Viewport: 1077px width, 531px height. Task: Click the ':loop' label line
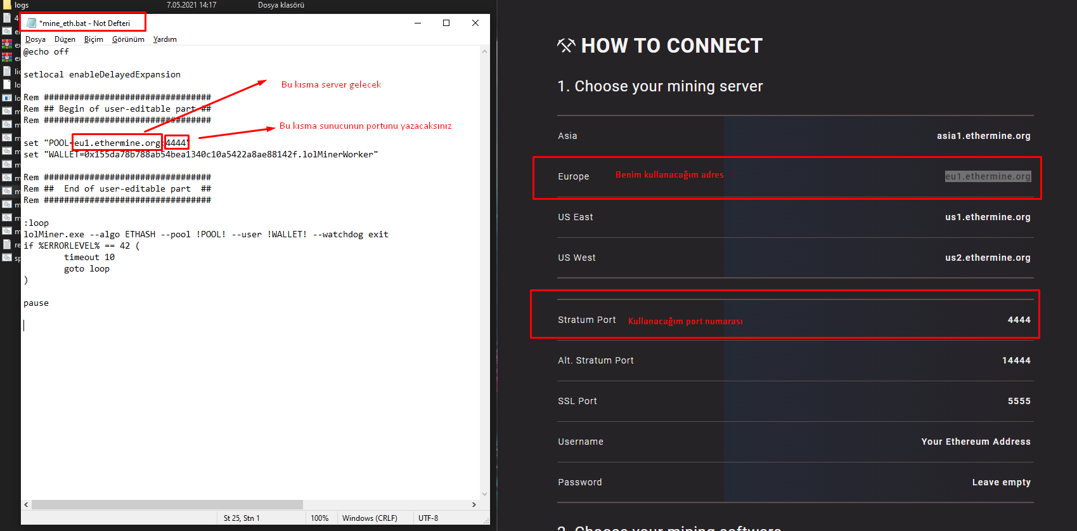click(x=36, y=223)
